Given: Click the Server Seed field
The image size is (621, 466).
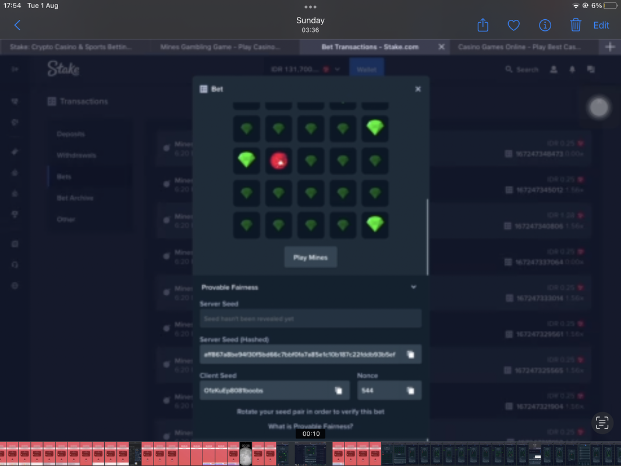Looking at the screenshot, I should tap(311, 319).
